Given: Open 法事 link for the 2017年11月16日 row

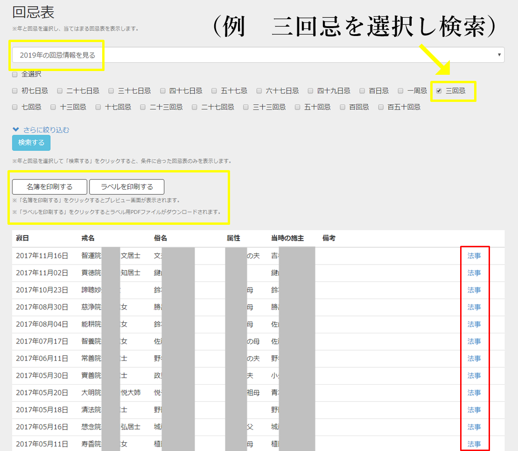Looking at the screenshot, I should (475, 256).
